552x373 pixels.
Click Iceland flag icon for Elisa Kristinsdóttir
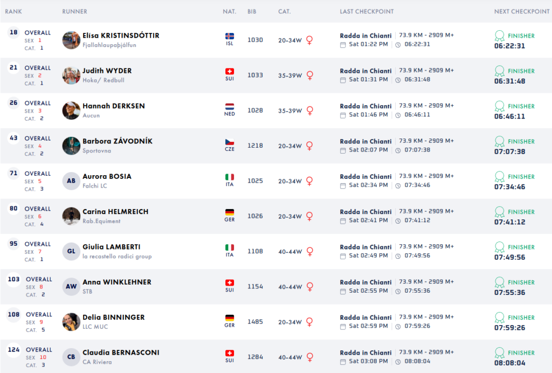point(230,37)
